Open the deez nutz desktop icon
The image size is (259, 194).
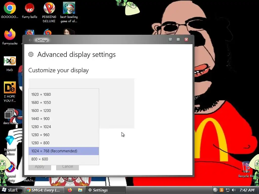click(x=10, y=116)
